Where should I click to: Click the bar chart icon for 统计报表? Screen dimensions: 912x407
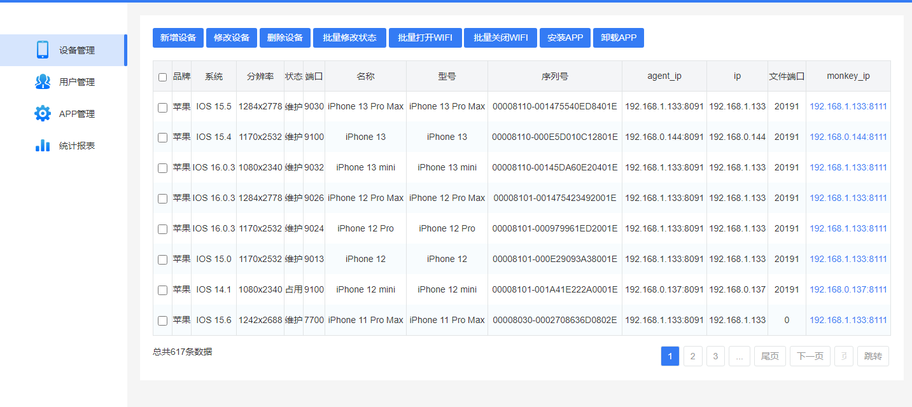point(43,146)
